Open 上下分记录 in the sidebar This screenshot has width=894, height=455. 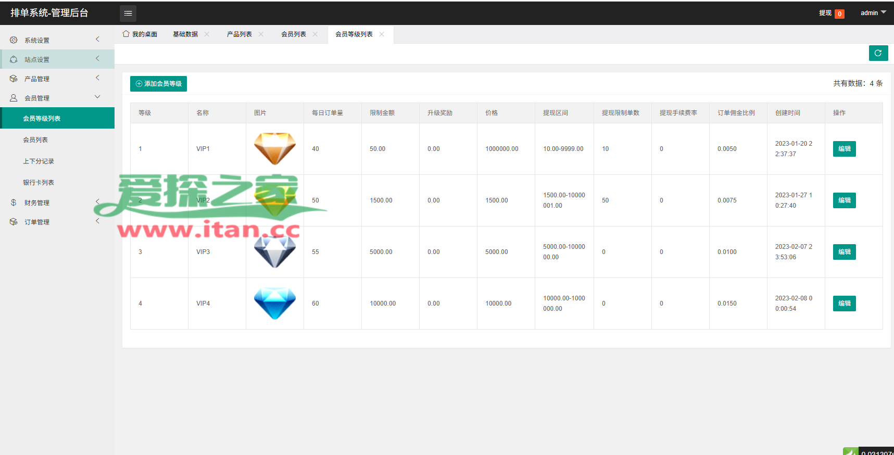[39, 161]
